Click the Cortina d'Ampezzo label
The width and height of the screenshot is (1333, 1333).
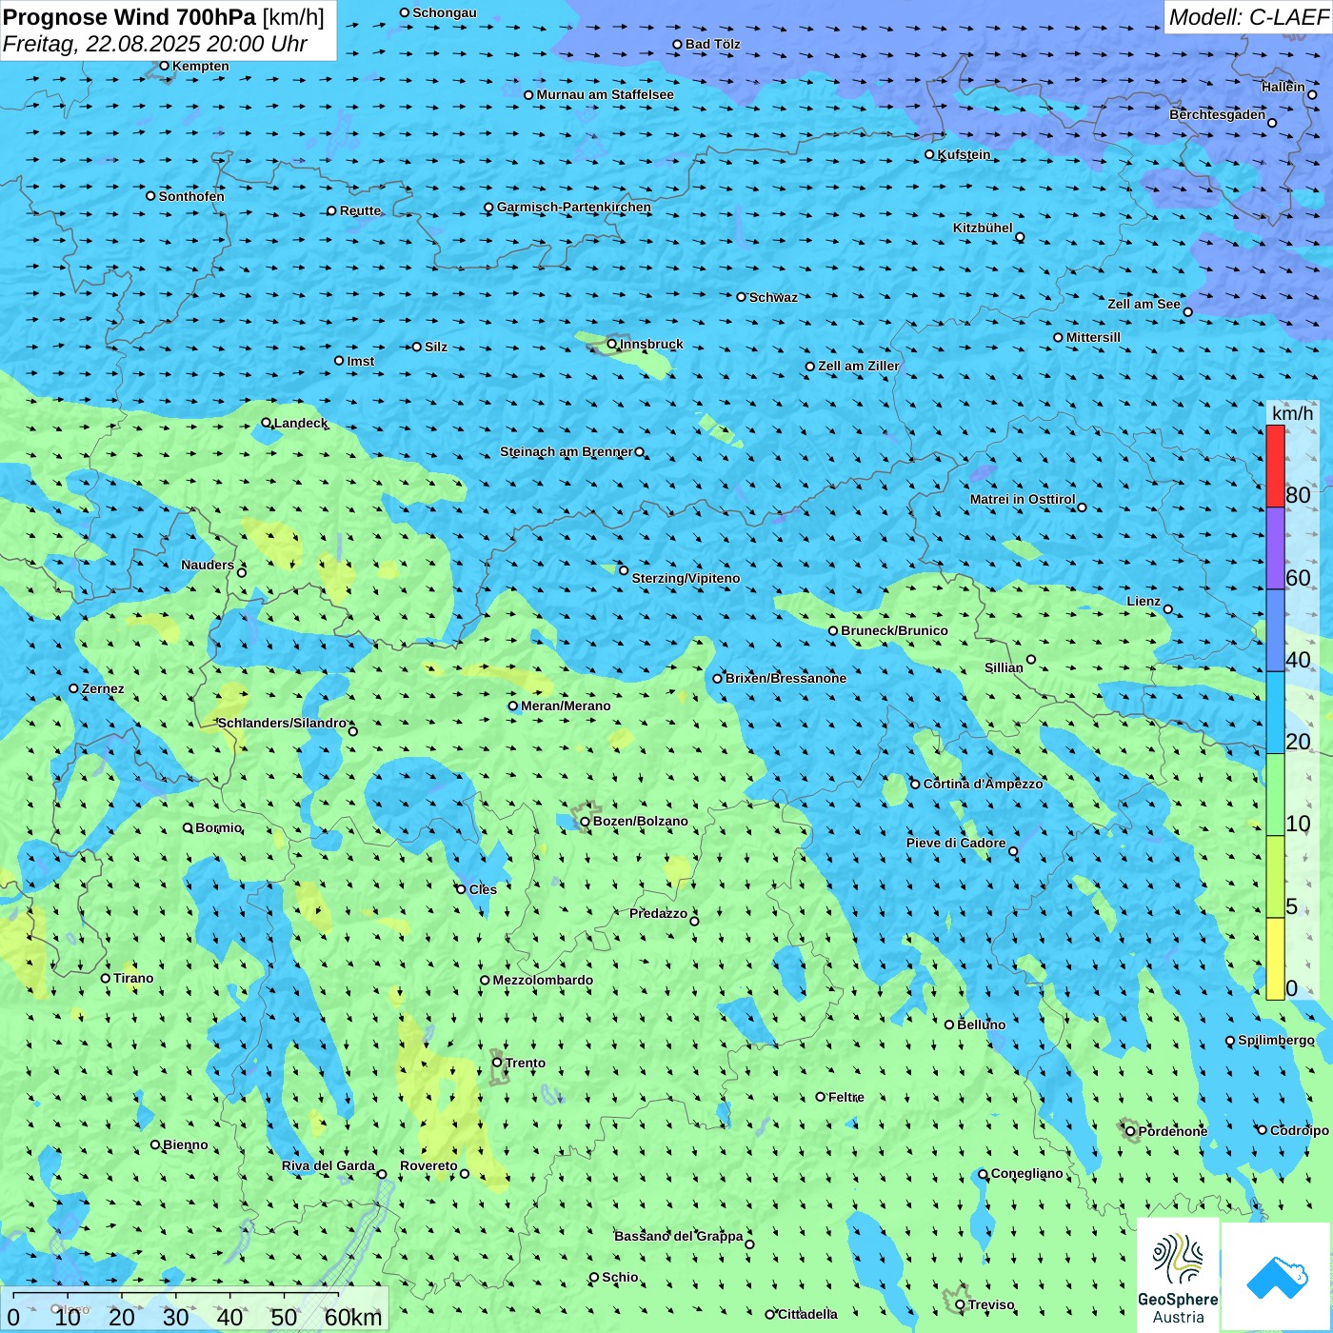[984, 784]
